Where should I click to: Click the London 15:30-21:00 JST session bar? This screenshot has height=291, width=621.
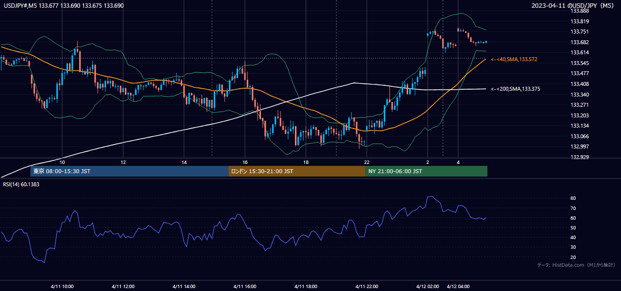click(x=297, y=171)
